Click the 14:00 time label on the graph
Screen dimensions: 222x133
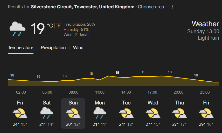126,92
